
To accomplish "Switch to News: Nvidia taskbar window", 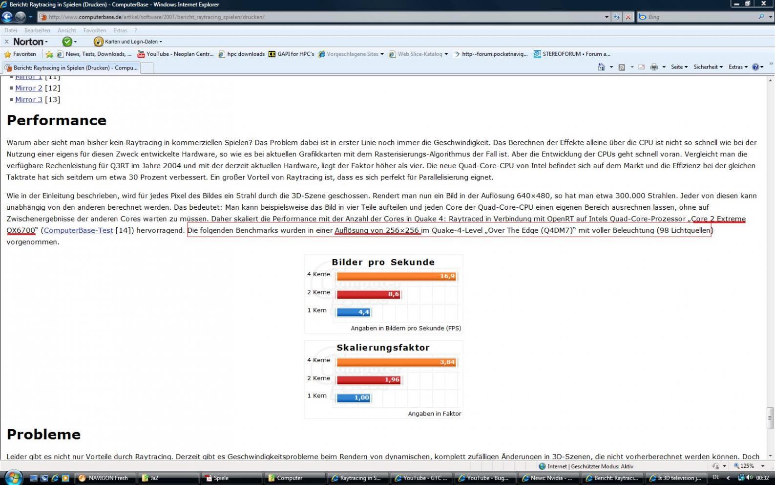I will [548, 478].
